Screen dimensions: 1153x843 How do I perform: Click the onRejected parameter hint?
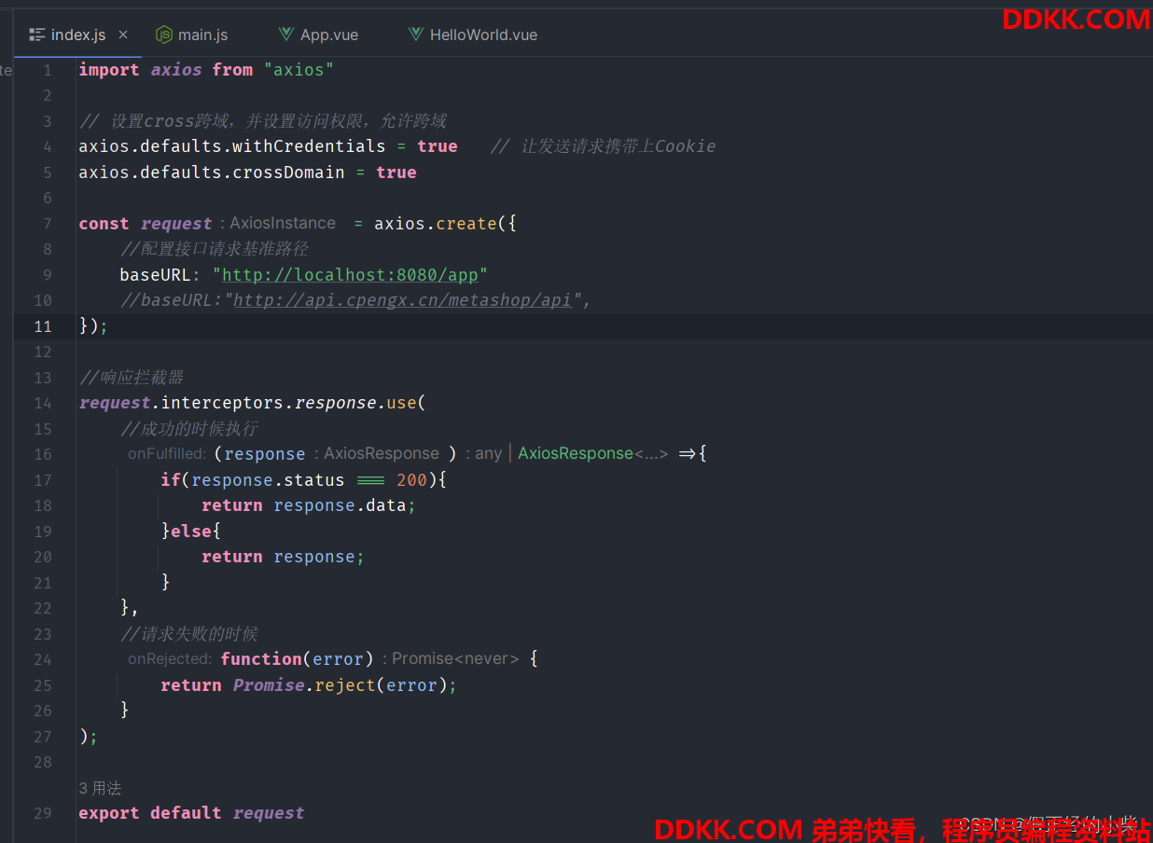(x=170, y=659)
